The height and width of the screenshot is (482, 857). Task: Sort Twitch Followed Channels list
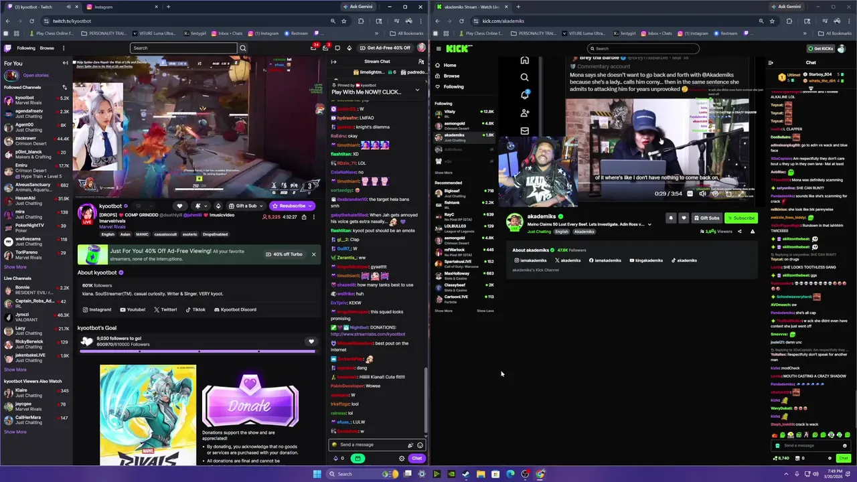pos(65,87)
